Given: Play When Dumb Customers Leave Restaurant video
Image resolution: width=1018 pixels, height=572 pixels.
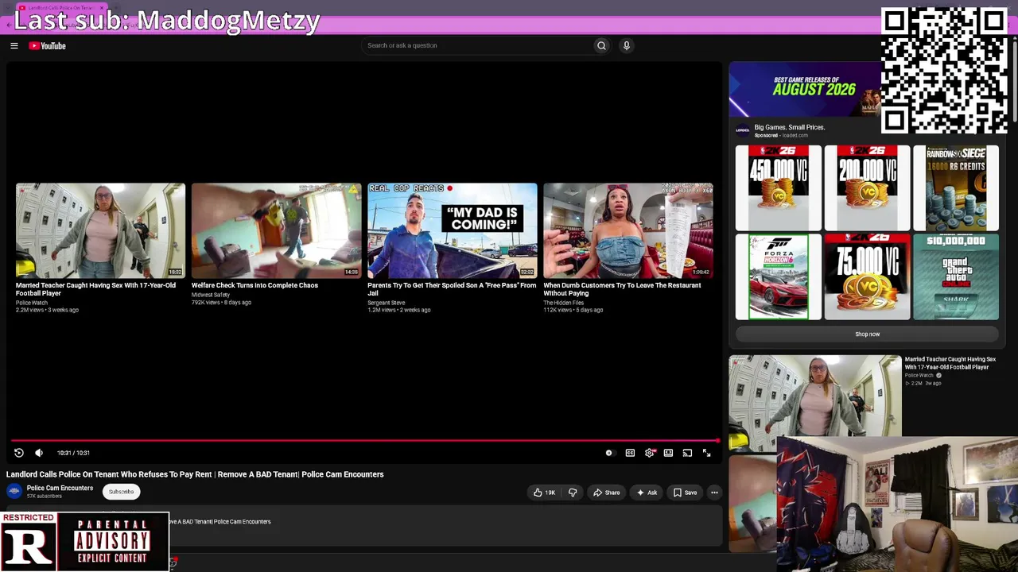Looking at the screenshot, I should coord(628,230).
